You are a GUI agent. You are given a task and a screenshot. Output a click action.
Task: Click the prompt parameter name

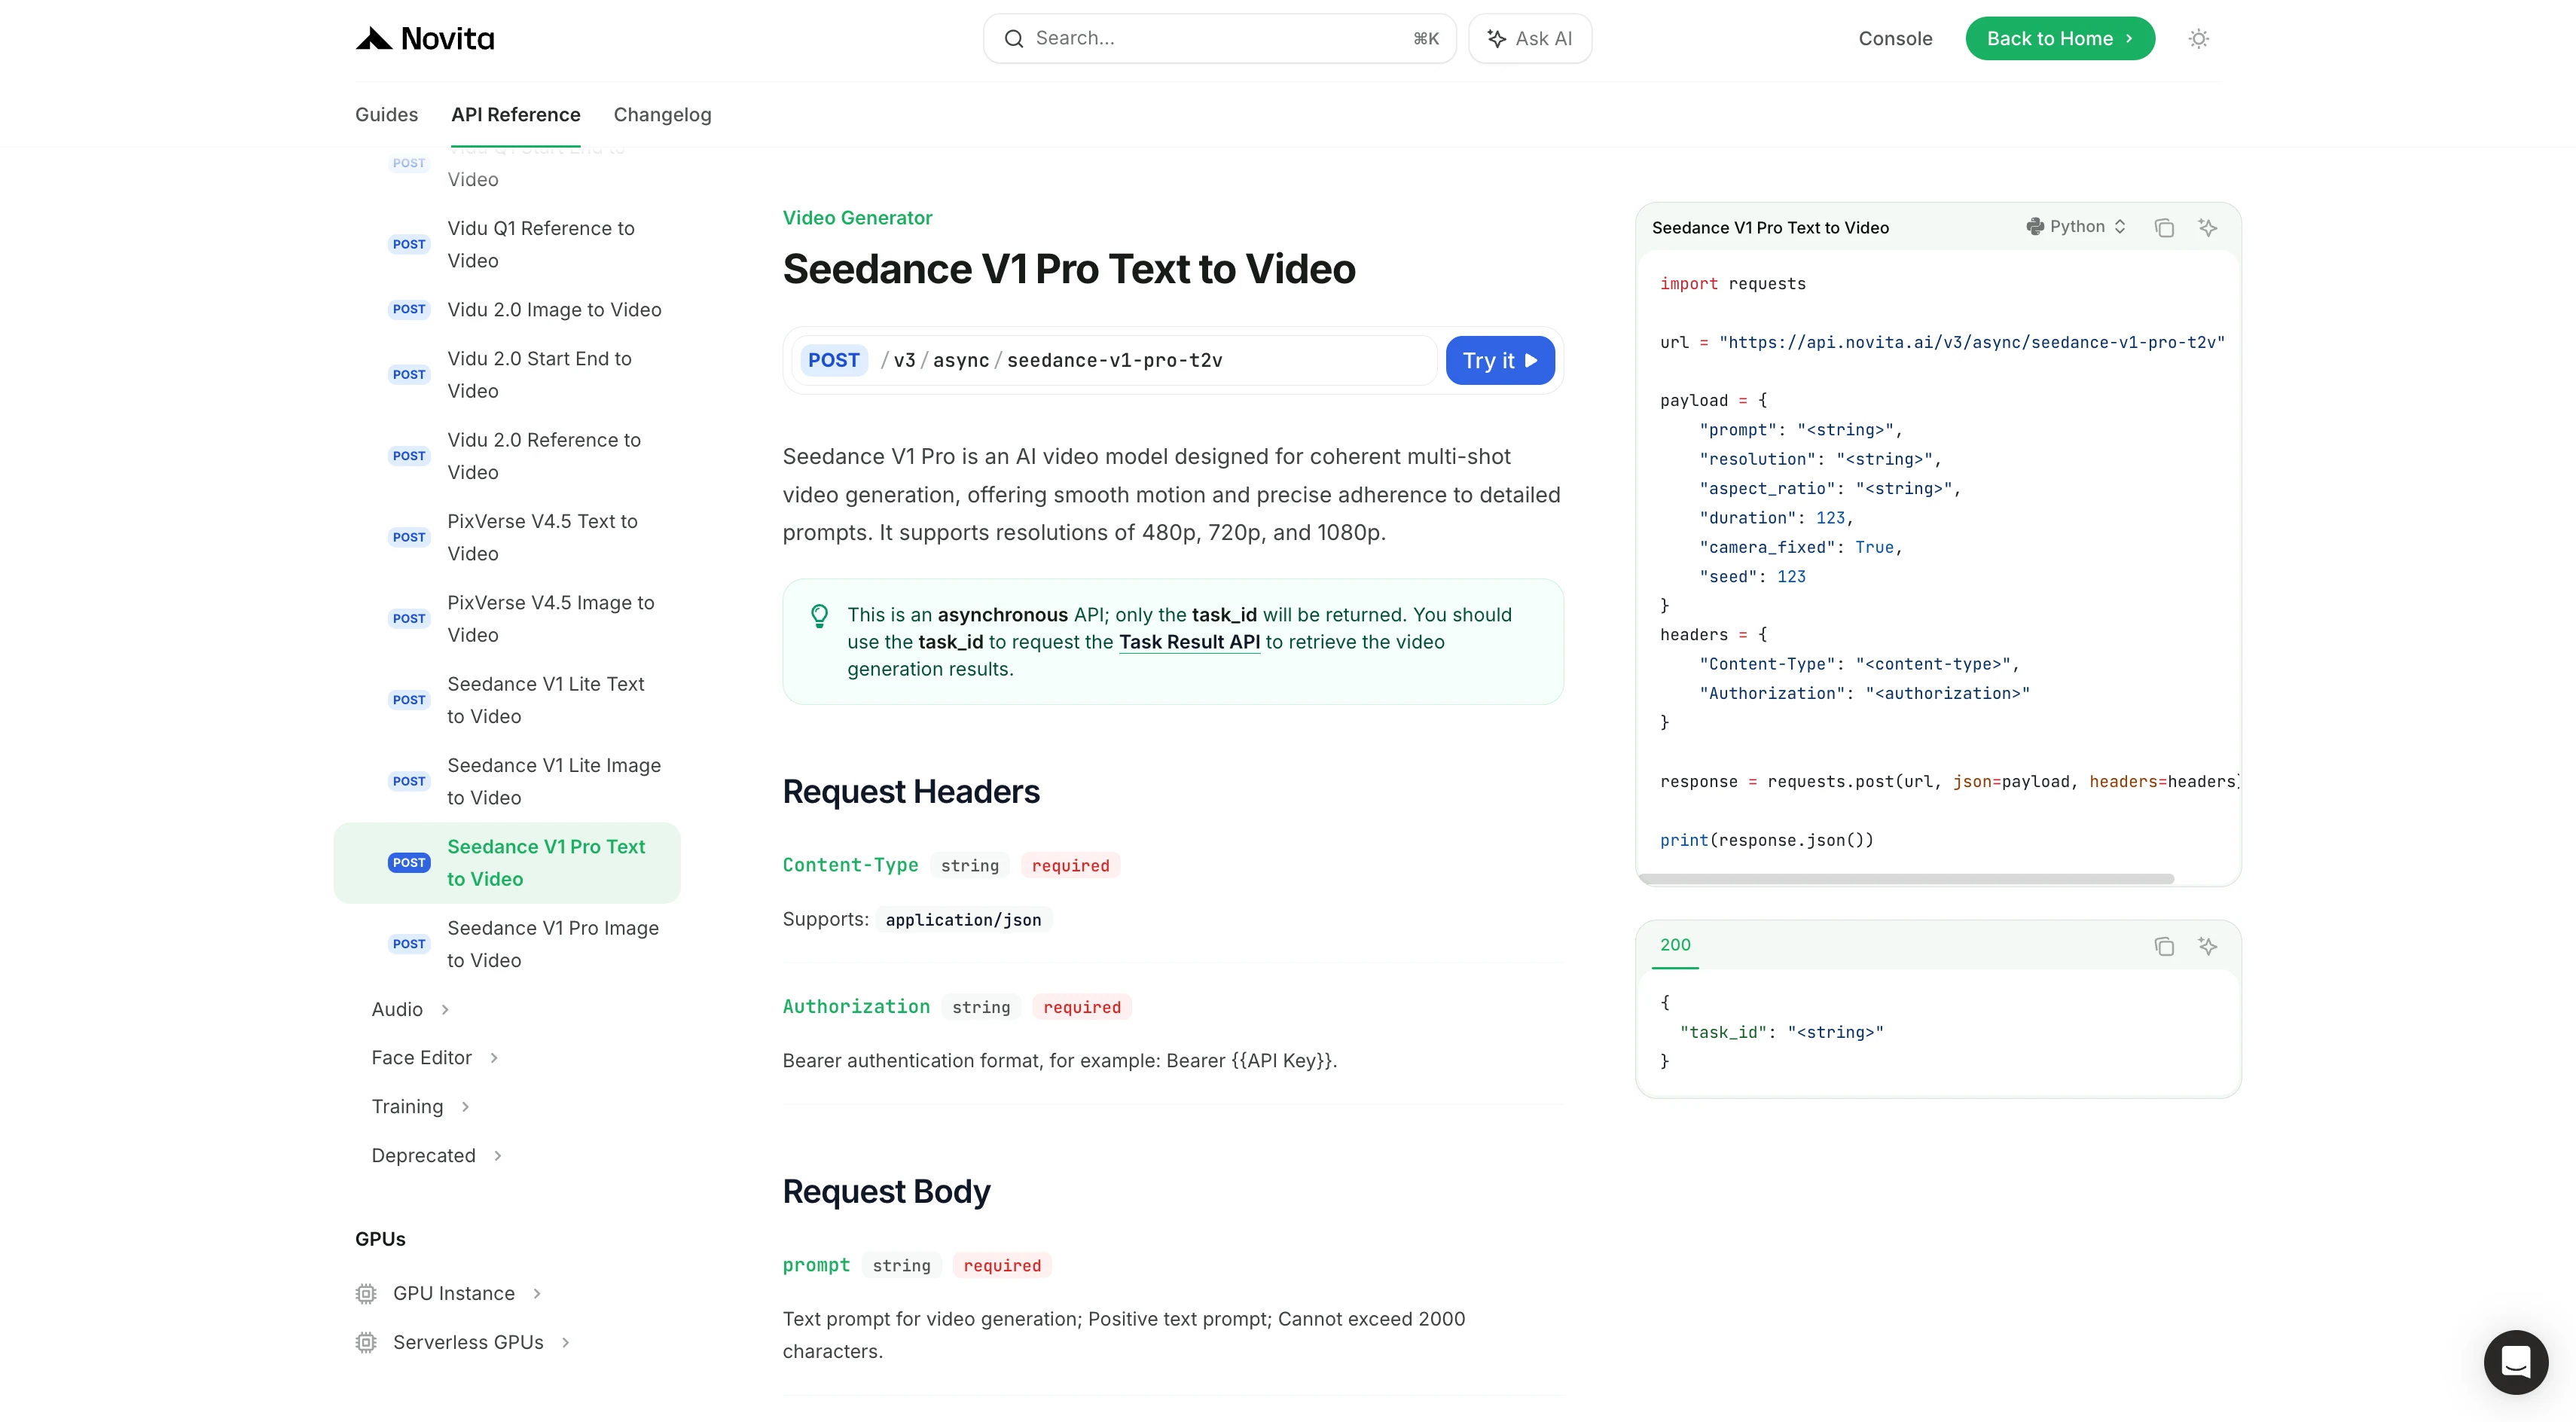coord(816,1266)
